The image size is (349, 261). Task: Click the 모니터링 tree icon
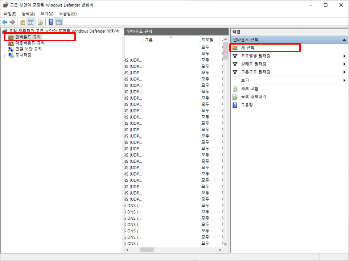tap(11, 55)
